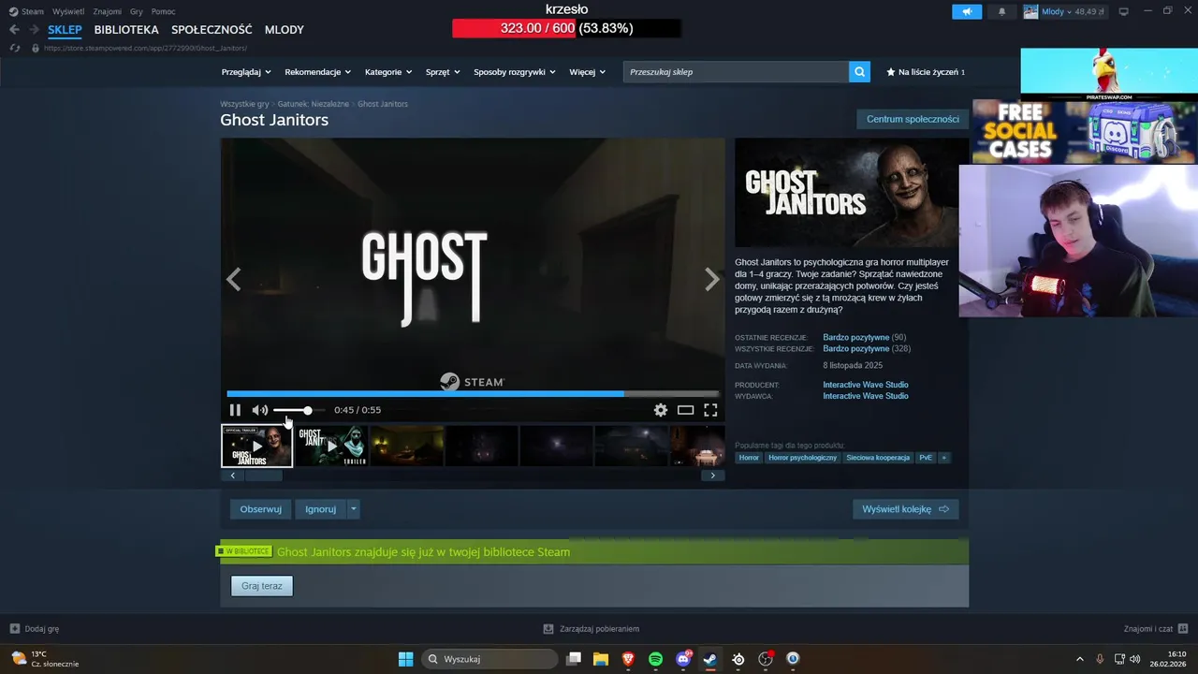Focus the Przeszukaj sklep search field
1198x674 pixels.
[x=736, y=72]
